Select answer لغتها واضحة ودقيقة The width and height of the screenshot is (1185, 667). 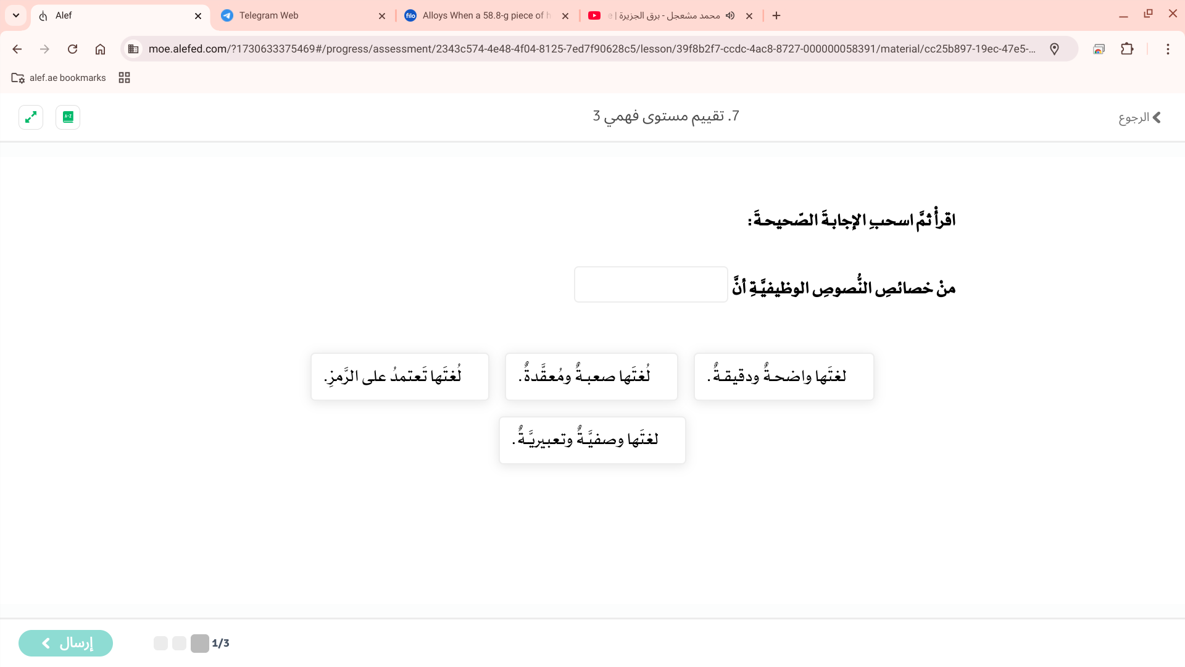coord(783,377)
